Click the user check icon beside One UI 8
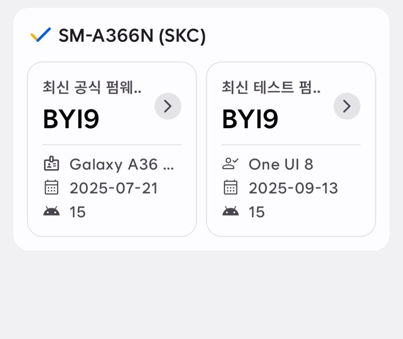 [x=230, y=164]
